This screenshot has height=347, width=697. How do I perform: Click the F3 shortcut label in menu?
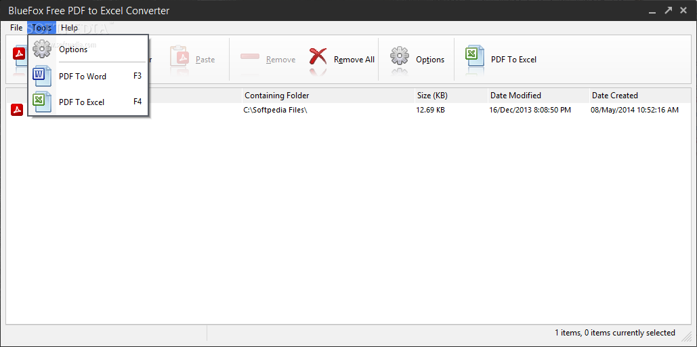[138, 76]
